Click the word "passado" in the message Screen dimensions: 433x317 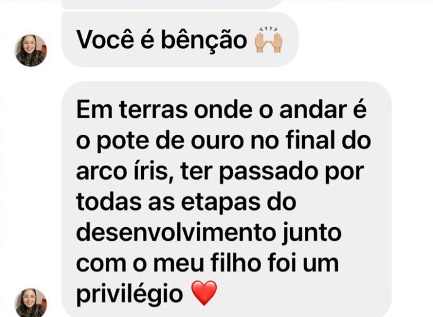(x=268, y=173)
